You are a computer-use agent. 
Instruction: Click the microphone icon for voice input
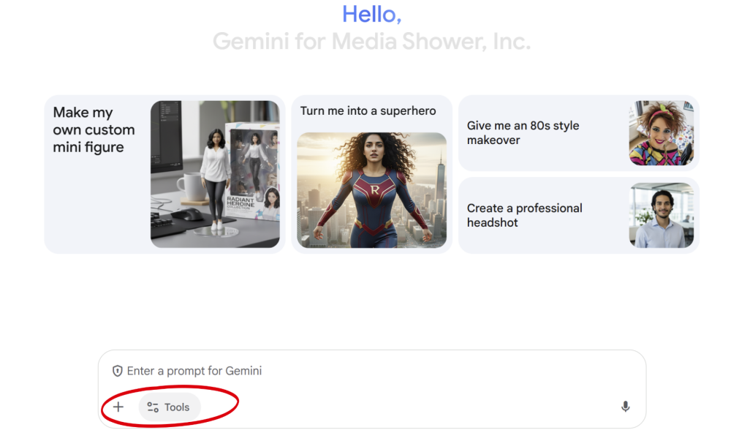[x=625, y=407]
